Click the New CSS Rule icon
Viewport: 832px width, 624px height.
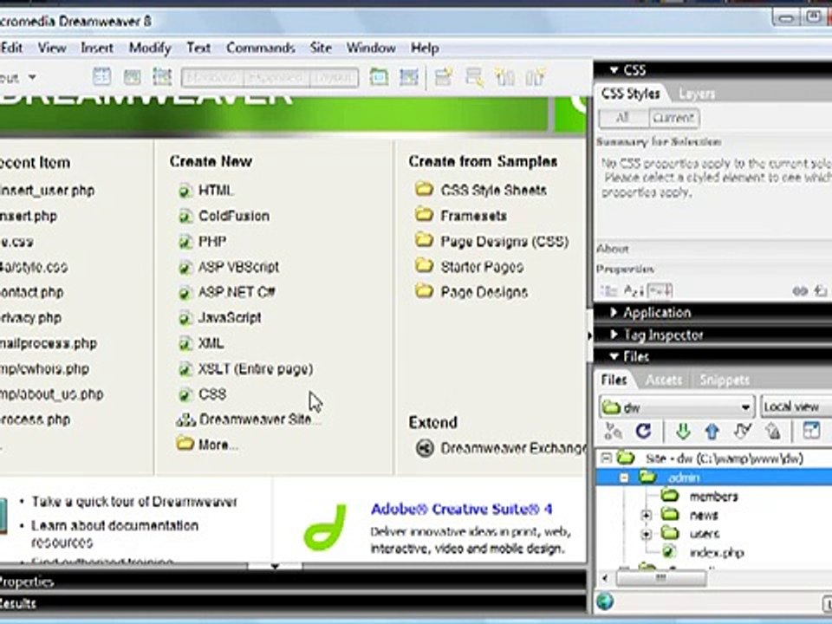821,291
